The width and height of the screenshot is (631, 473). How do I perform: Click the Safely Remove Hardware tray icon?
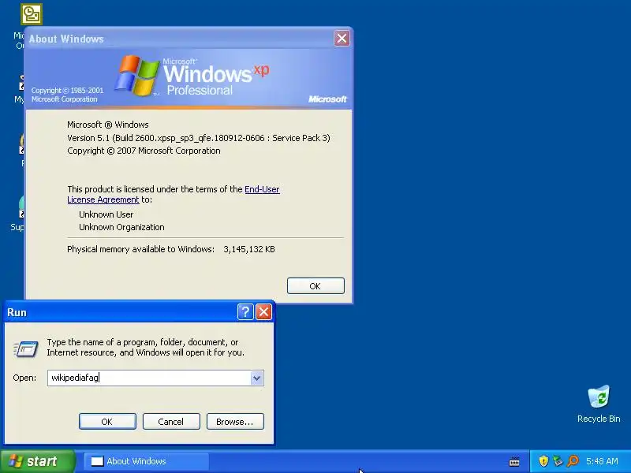558,461
